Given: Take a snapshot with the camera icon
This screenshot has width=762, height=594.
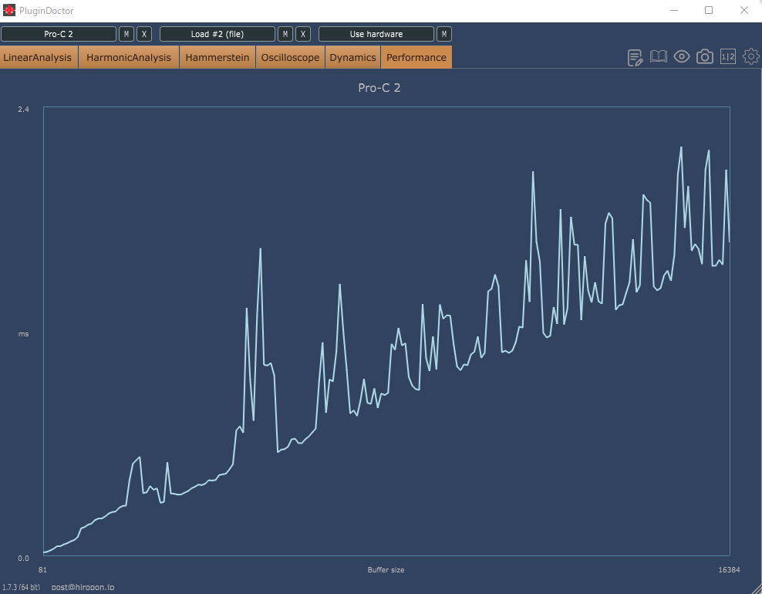Looking at the screenshot, I should click(x=705, y=57).
